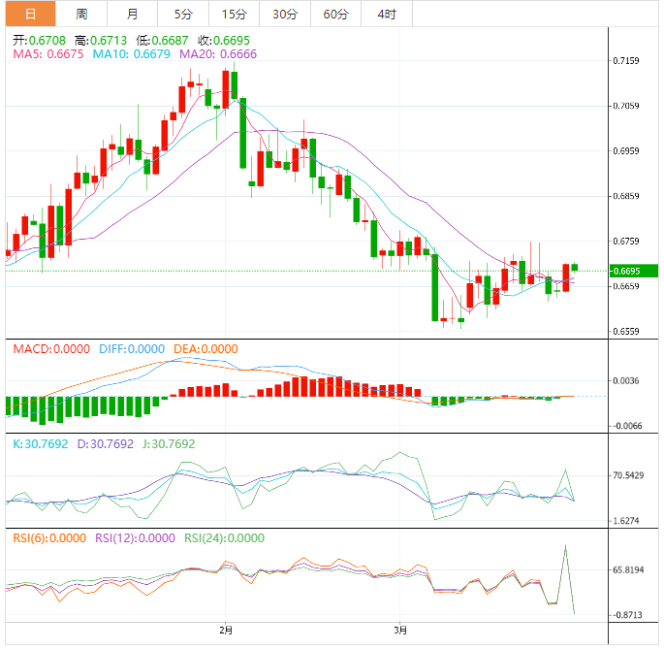
Task: Click the 70.5429 KDJ axis label
Action: 628,475
